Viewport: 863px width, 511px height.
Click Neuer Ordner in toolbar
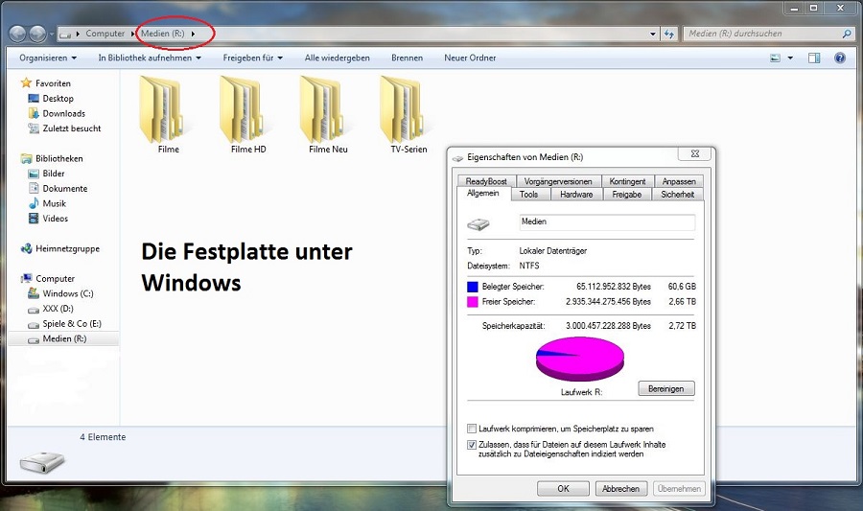pos(470,58)
